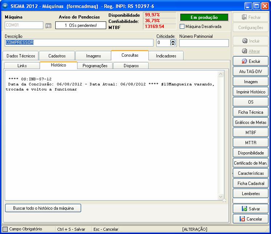The width and height of the screenshot is (271, 234).
Task: Open the Lembretes button
Action: [x=251, y=194]
